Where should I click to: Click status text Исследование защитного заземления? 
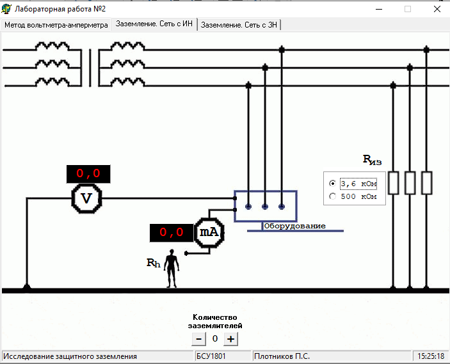pos(70,356)
